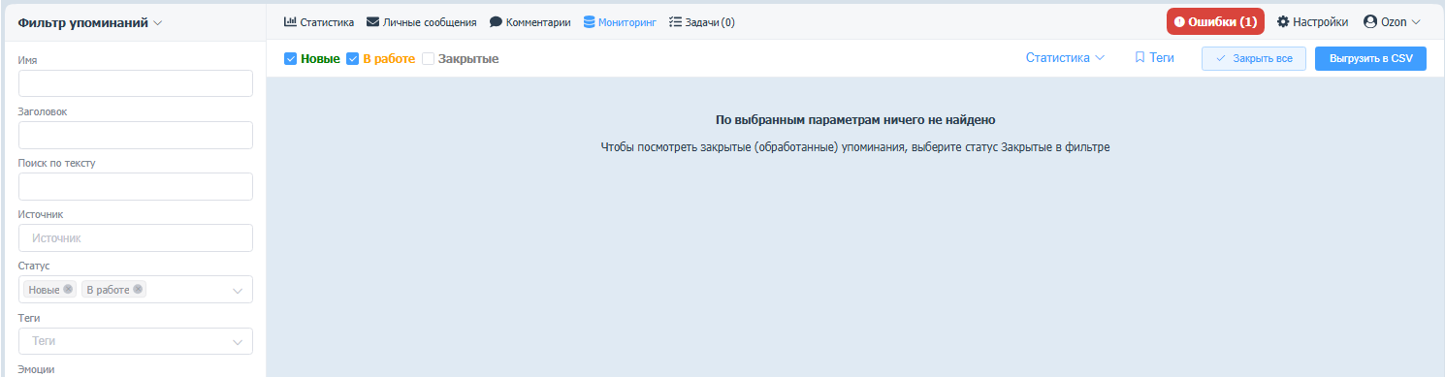
Task: Uncheck the Новые checkbox
Action: (290, 59)
